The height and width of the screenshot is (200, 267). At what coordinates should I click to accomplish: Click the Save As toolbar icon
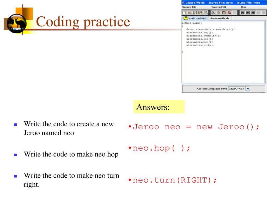tap(200, 12)
